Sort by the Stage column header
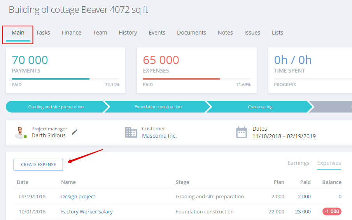Screen dimensions: 352x220 click(x=182, y=182)
